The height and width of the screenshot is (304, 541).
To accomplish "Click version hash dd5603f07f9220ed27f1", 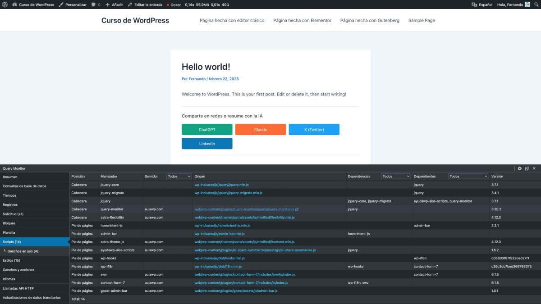I will point(510,258).
